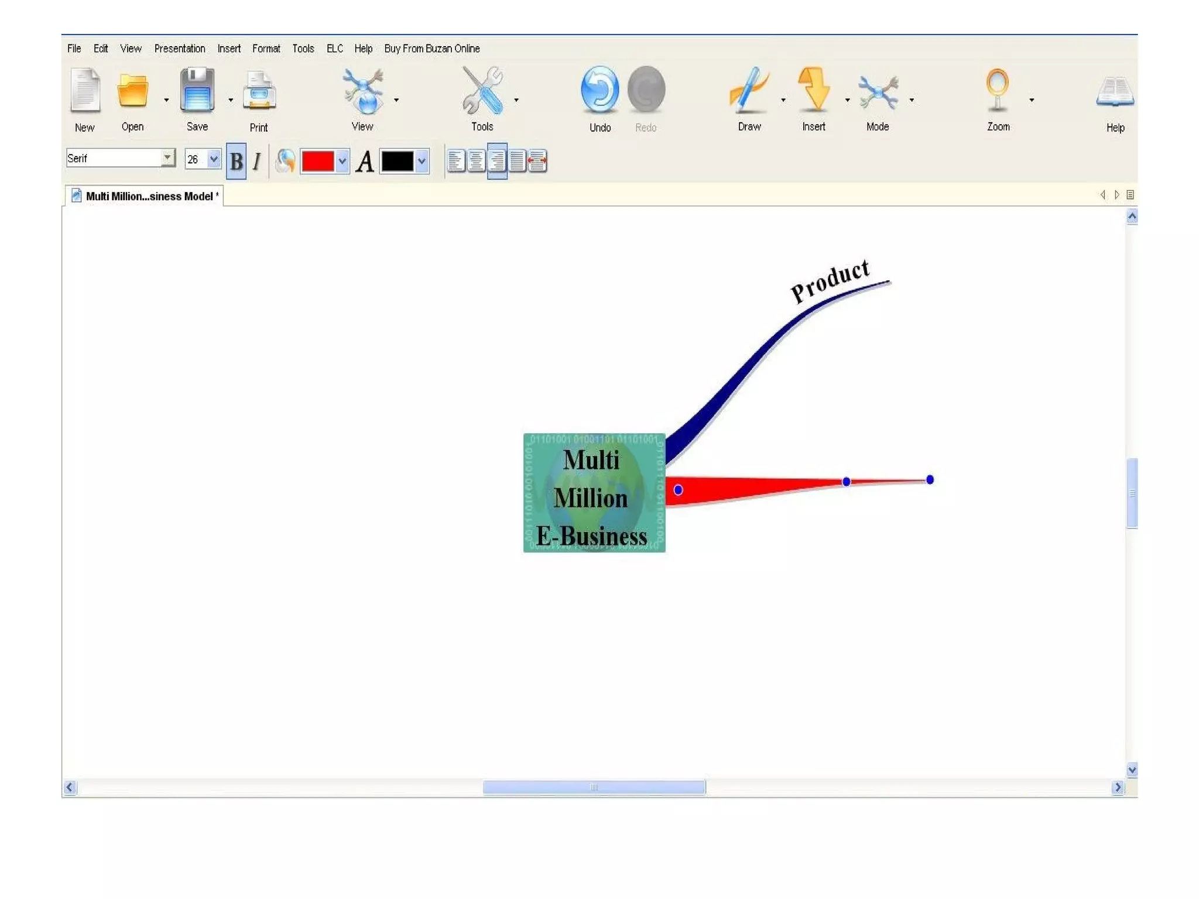Click the horizontal scrollbar thumb
The height and width of the screenshot is (899, 1199).
pos(594,787)
